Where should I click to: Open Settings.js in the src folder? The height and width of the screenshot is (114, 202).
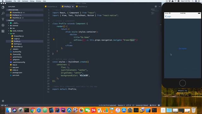[18, 44]
